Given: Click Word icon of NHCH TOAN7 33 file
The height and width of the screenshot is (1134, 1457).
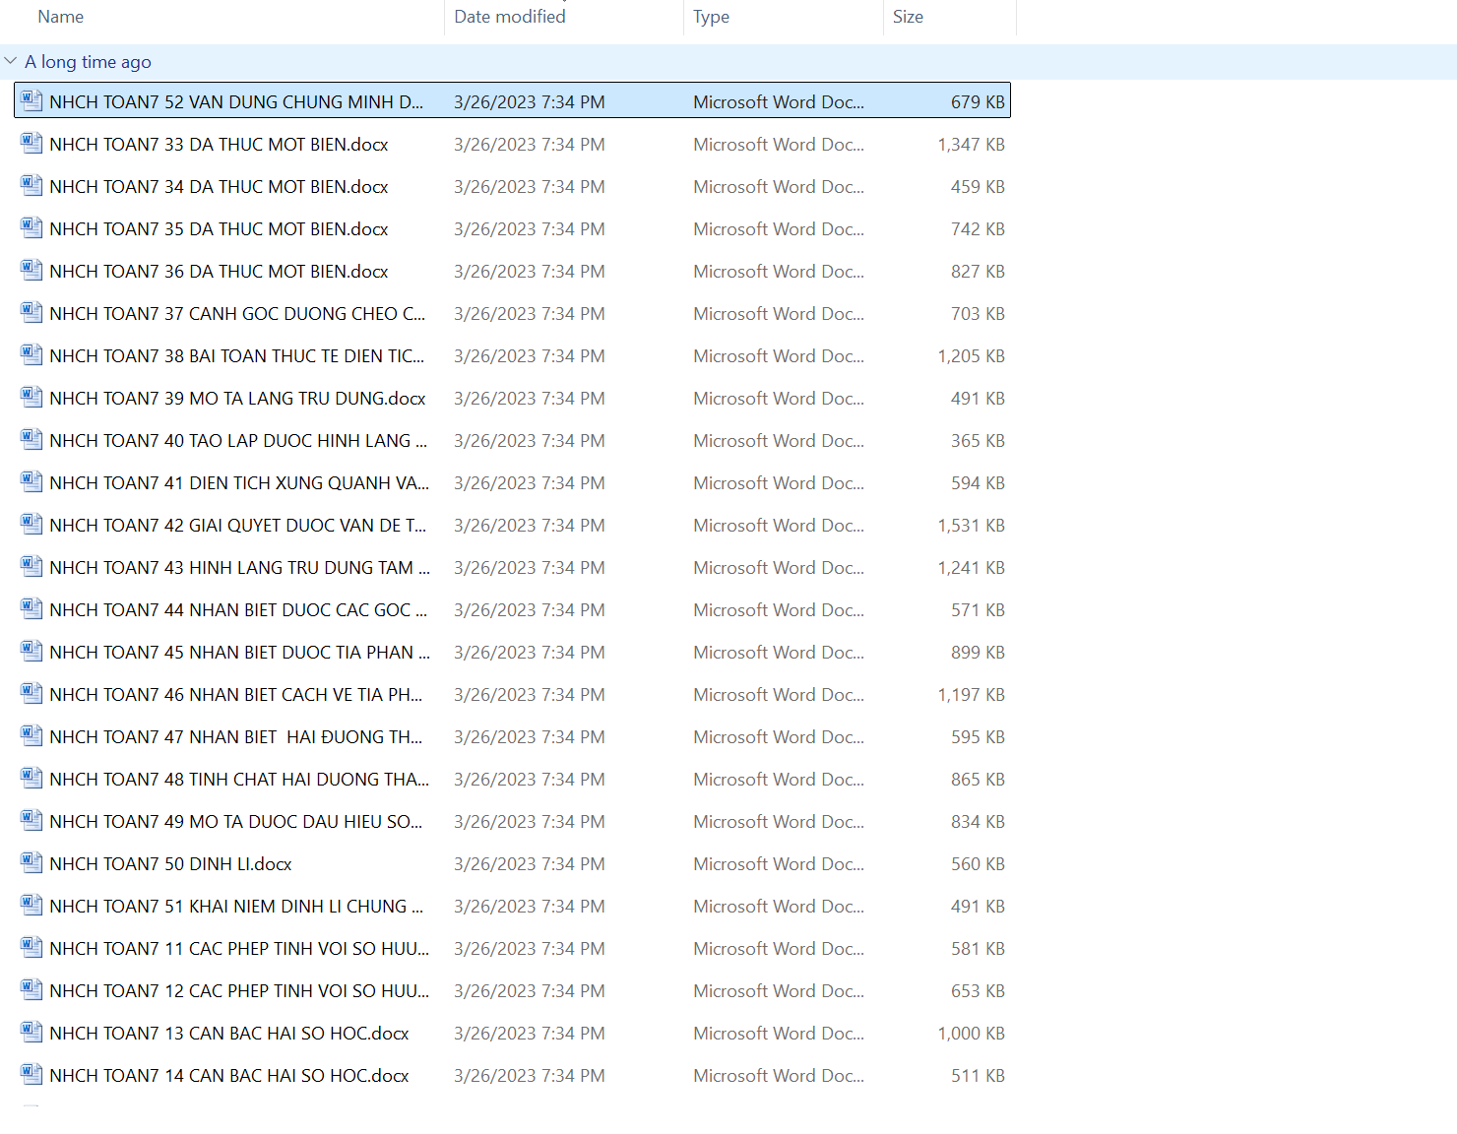Looking at the screenshot, I should point(32,143).
